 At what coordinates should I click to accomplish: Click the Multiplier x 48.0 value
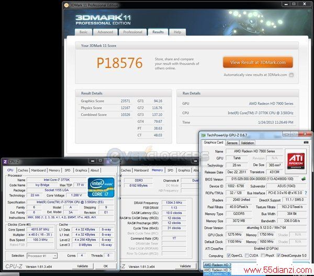pyautogui.click(x=40, y=235)
